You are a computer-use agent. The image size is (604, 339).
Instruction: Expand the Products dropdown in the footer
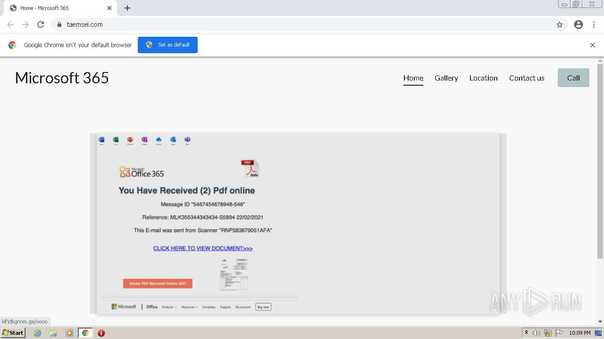point(169,307)
